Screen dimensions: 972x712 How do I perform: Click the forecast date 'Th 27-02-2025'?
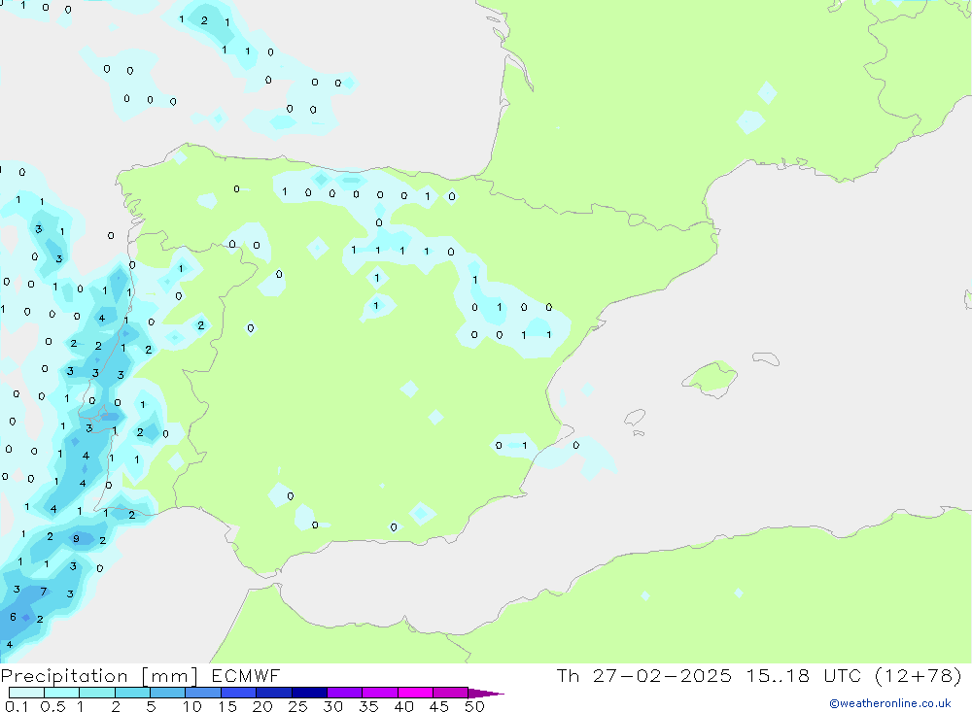644,676
